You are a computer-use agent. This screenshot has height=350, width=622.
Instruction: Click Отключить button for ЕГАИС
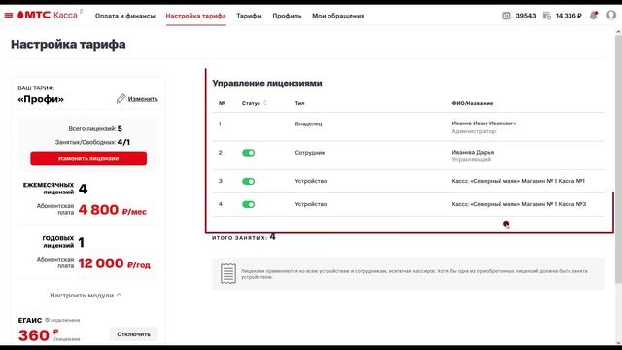(x=133, y=334)
